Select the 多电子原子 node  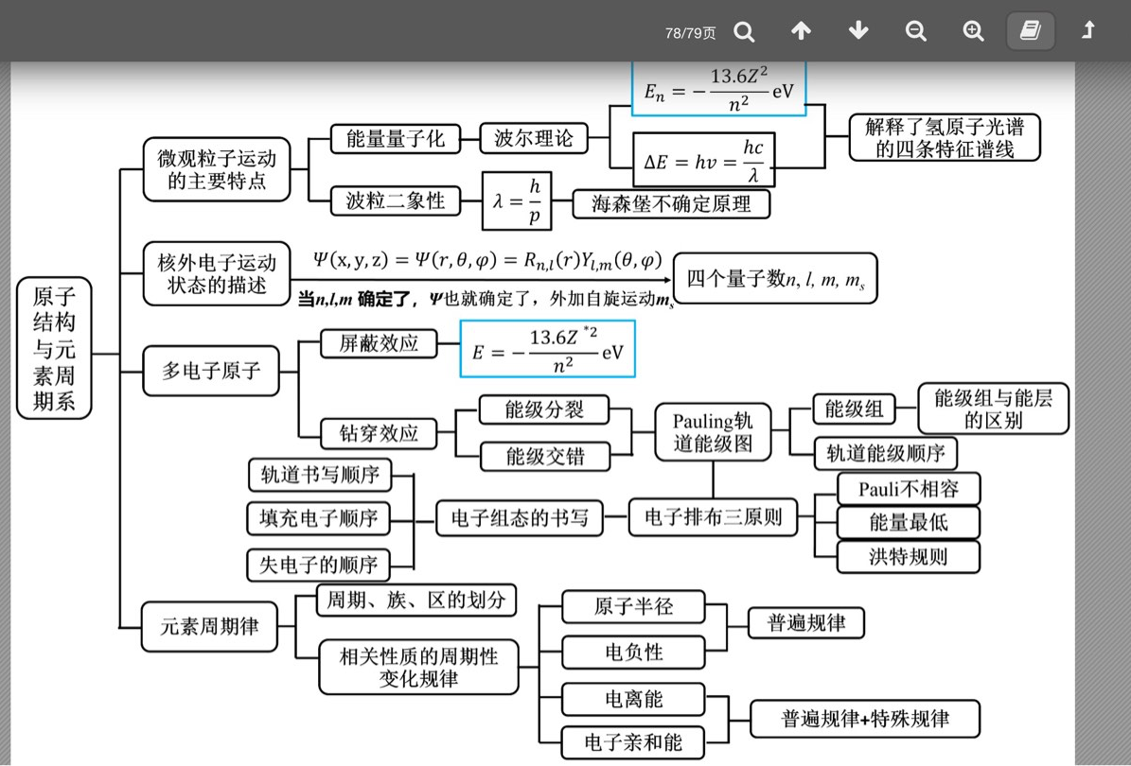(210, 371)
